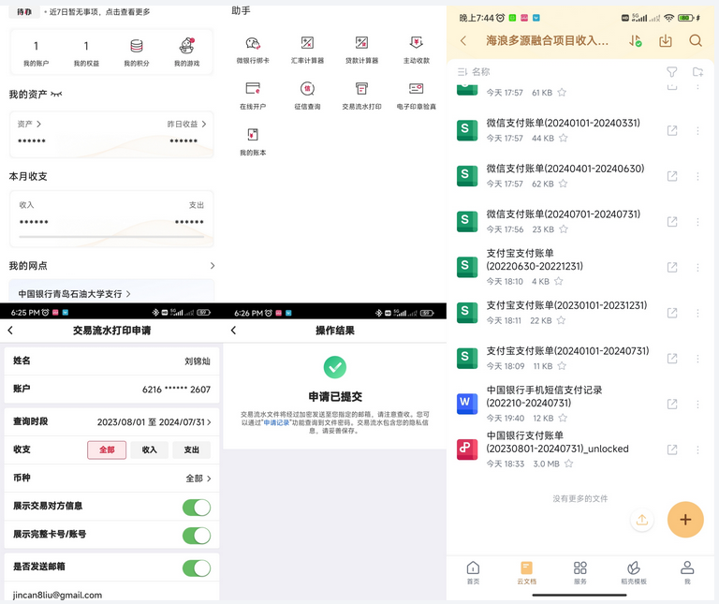Tap 近7日暂无事项 notice banner
The width and height of the screenshot is (719, 604).
click(x=99, y=12)
